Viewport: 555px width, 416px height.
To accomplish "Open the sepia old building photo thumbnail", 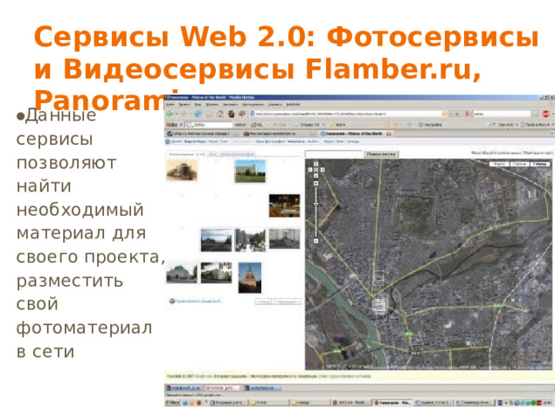I will [x=182, y=170].
